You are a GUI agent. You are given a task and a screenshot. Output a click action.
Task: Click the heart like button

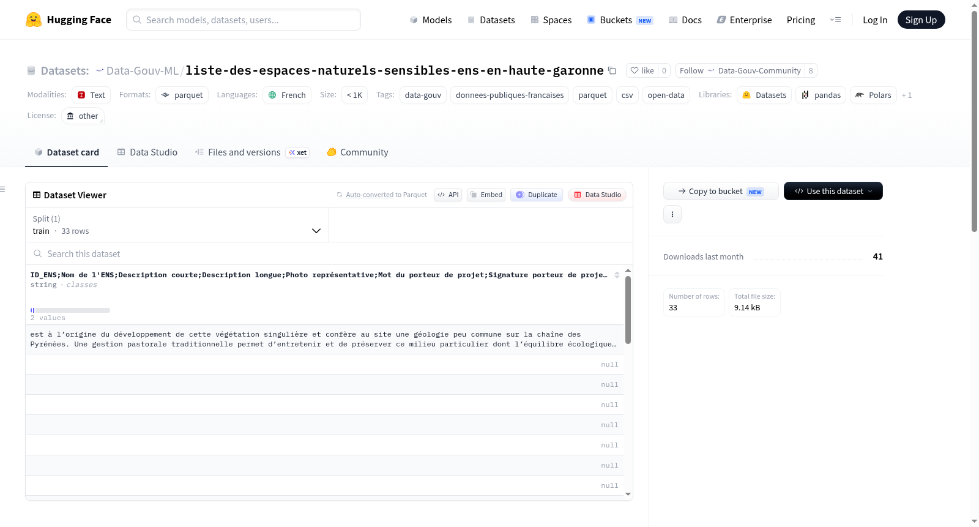click(x=642, y=70)
